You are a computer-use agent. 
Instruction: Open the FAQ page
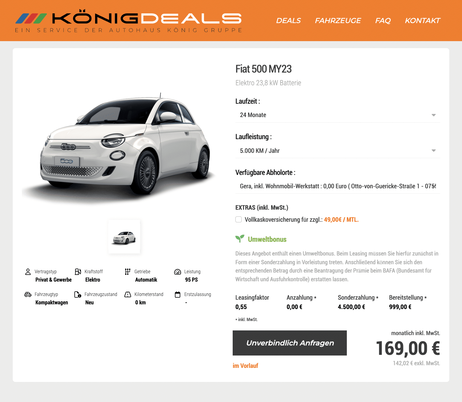(383, 21)
